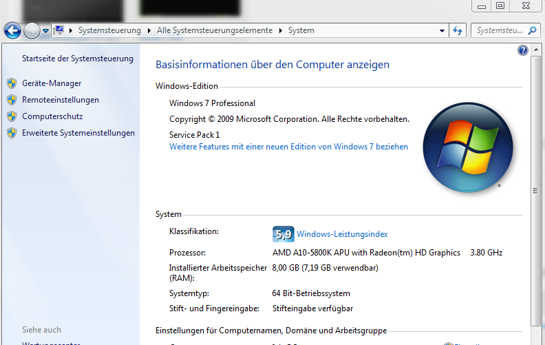Open Erweiterte Systemeinstellungen link
The height and width of the screenshot is (345, 545).
[x=78, y=133]
